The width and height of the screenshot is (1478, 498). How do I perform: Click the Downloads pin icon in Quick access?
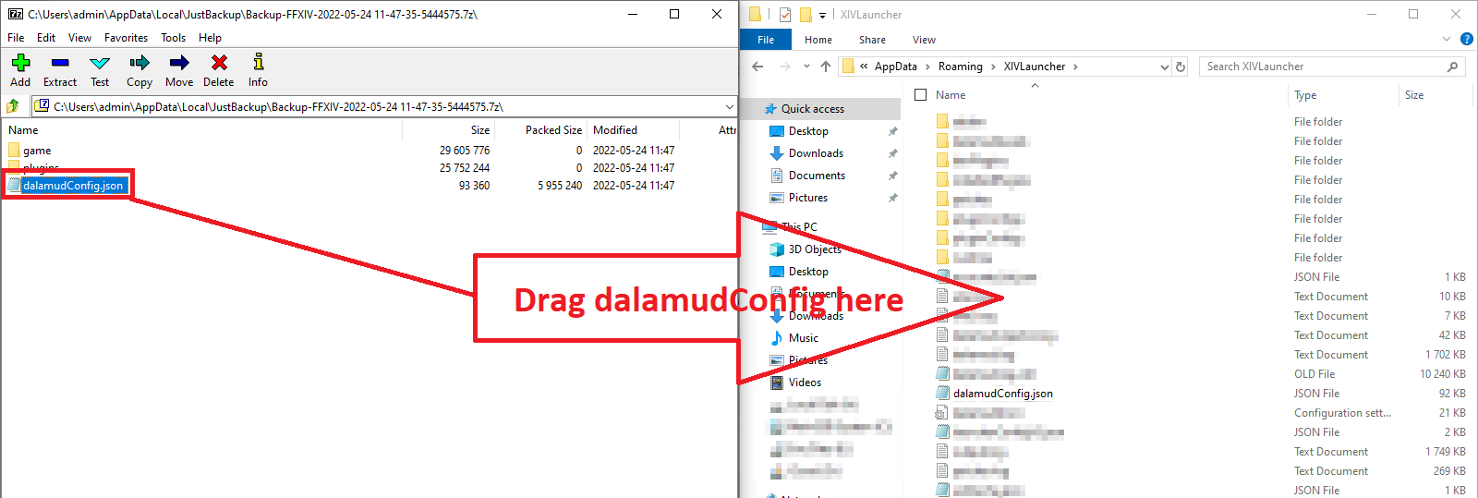tap(892, 153)
